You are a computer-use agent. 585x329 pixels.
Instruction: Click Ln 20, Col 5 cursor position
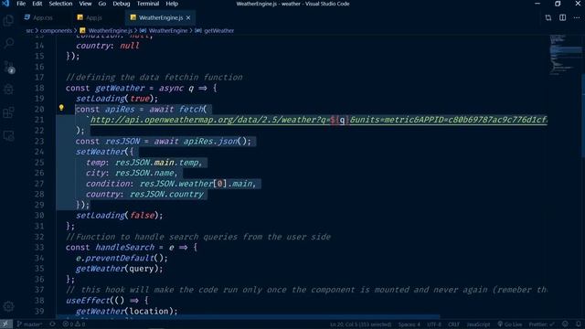click(x=360, y=324)
